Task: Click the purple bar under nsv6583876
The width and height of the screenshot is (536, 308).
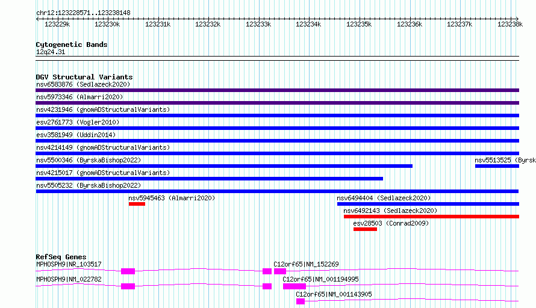Action: 277,90
